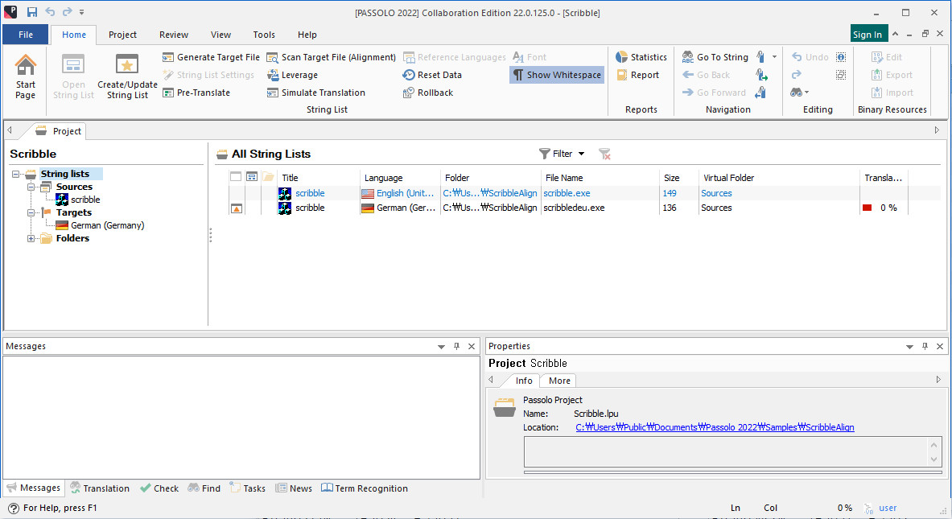Collapse the Targets tree node

pyautogui.click(x=31, y=212)
